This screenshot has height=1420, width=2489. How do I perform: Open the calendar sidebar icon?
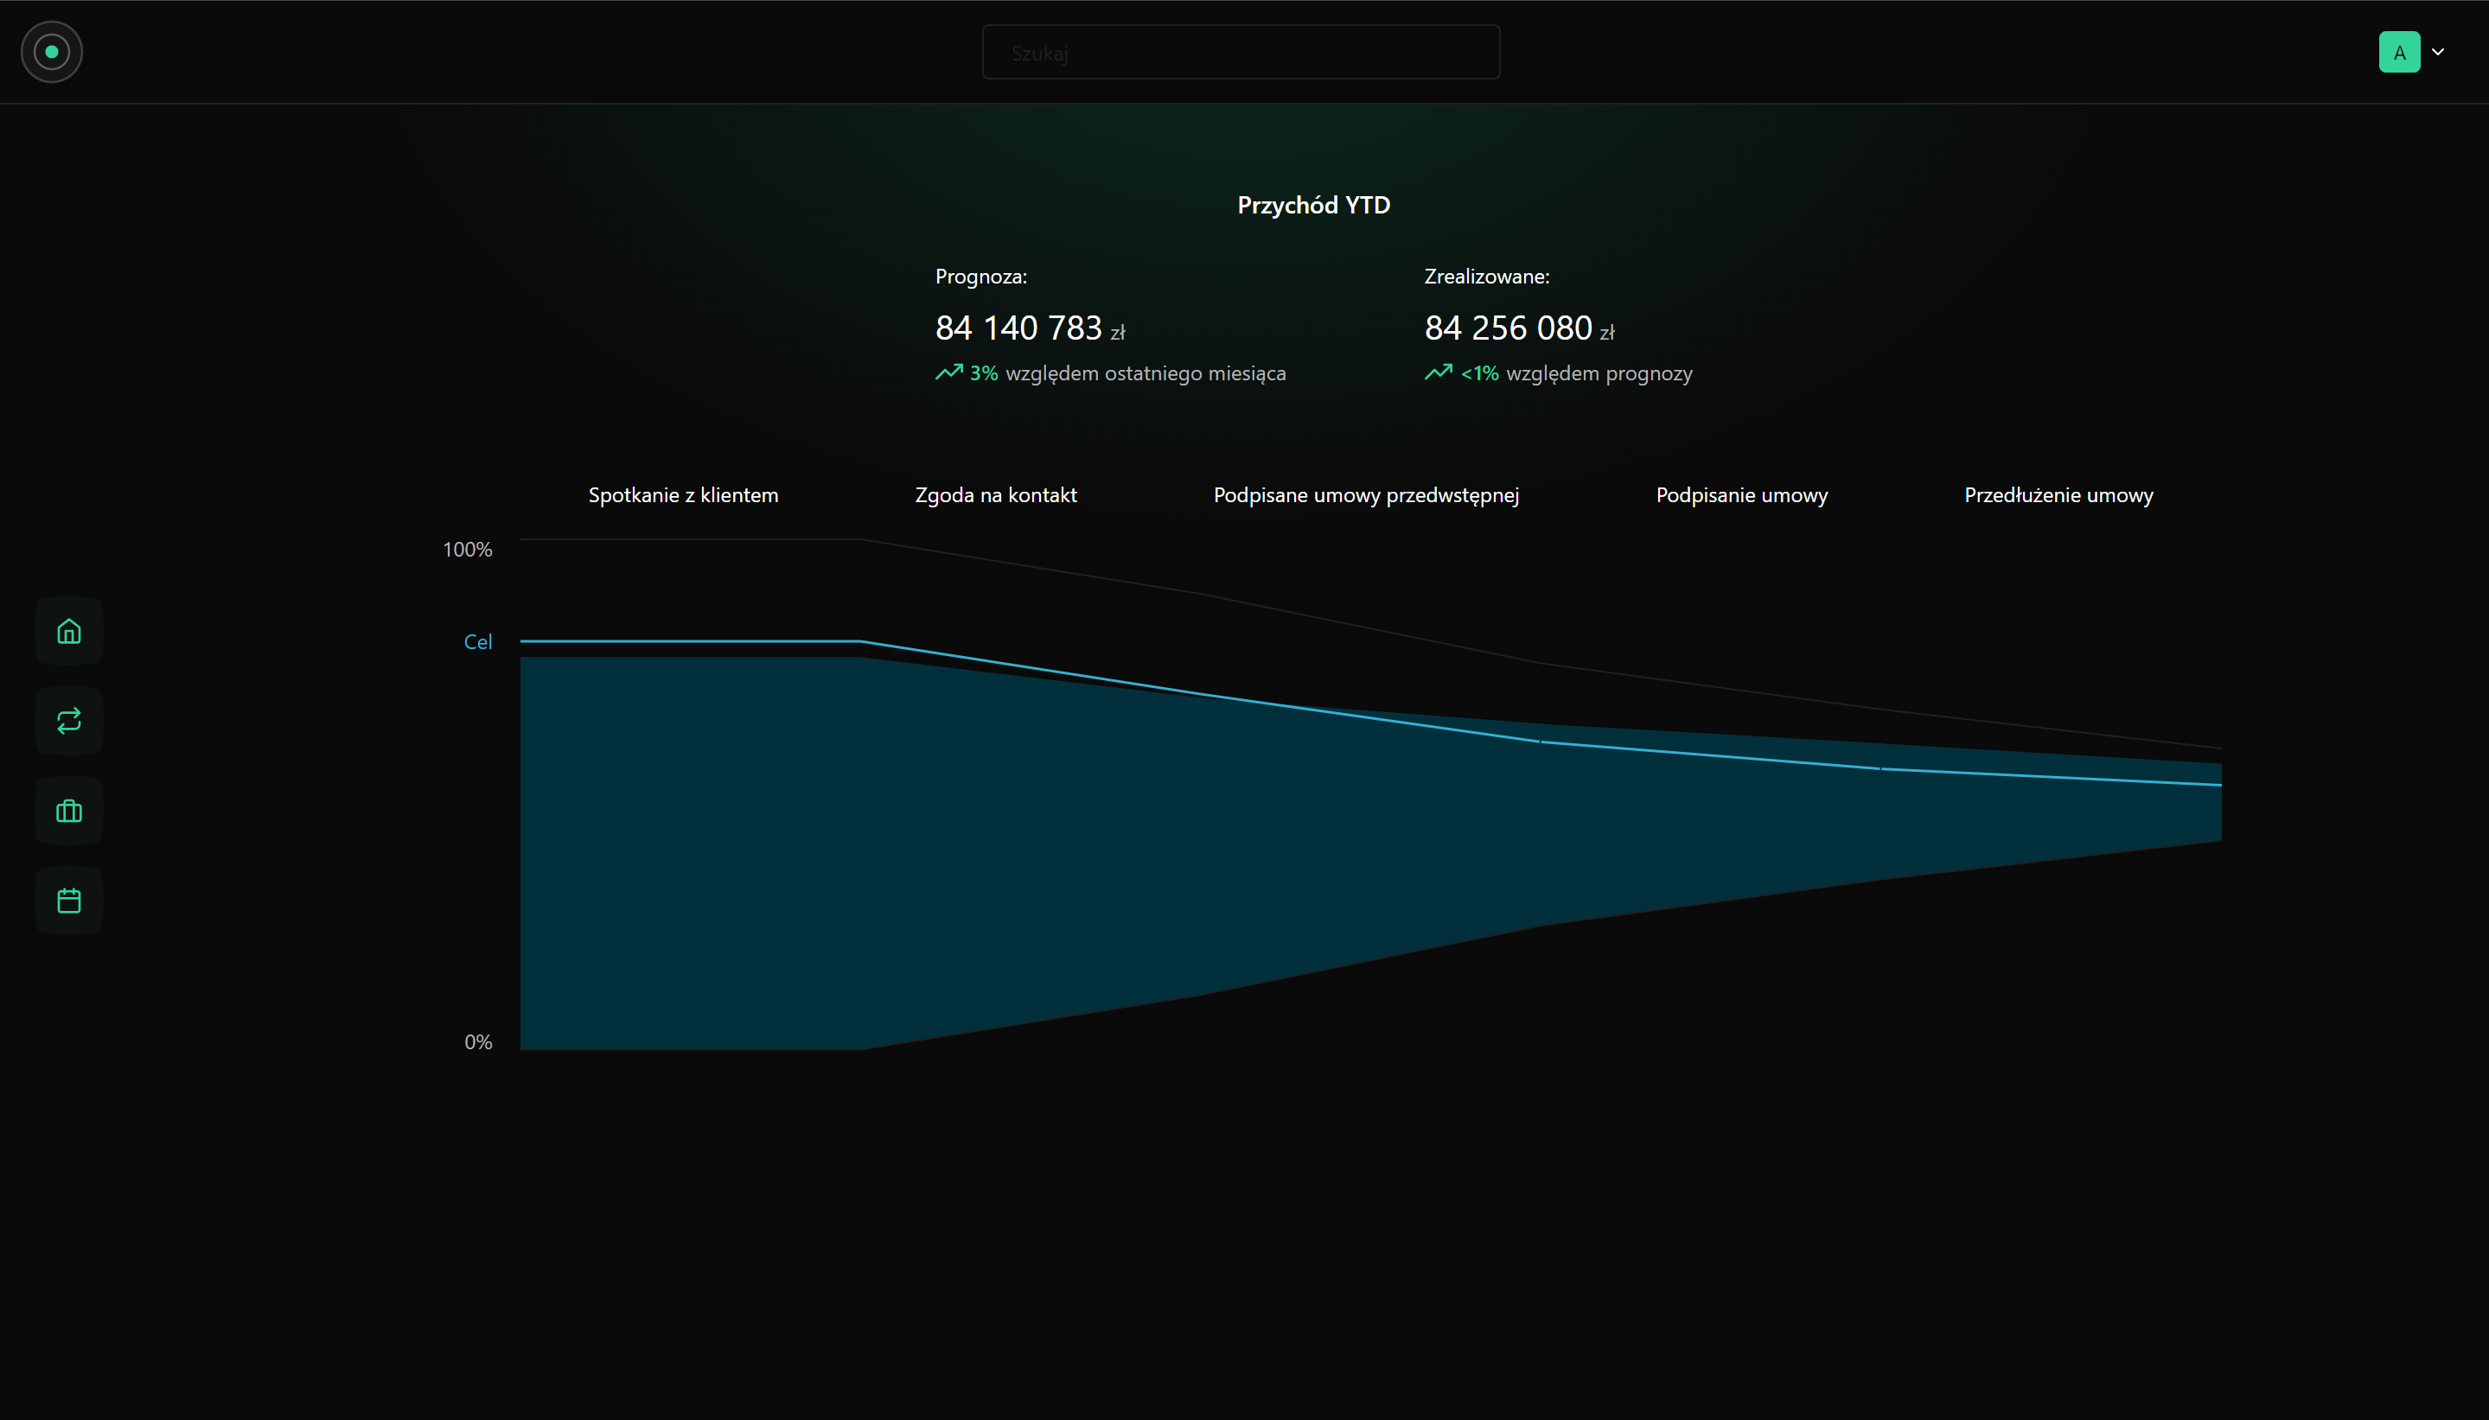coord(69,901)
